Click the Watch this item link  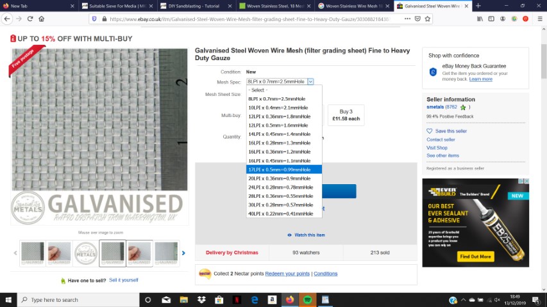pyautogui.click(x=309, y=235)
